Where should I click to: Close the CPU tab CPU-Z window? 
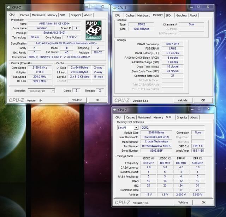click(x=102, y=6)
